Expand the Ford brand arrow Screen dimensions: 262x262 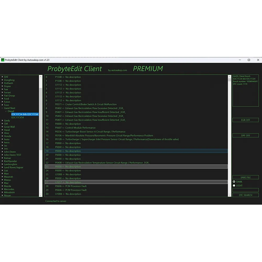pos(2,99)
